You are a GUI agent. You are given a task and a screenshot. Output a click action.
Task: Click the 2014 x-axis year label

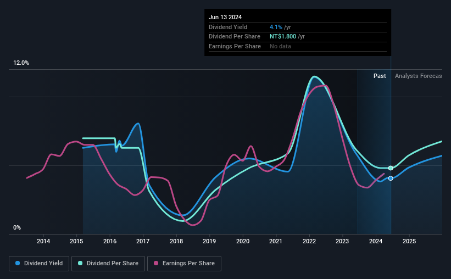(43, 241)
